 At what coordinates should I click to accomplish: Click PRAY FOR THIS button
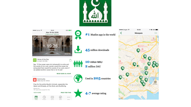pos(66,92)
